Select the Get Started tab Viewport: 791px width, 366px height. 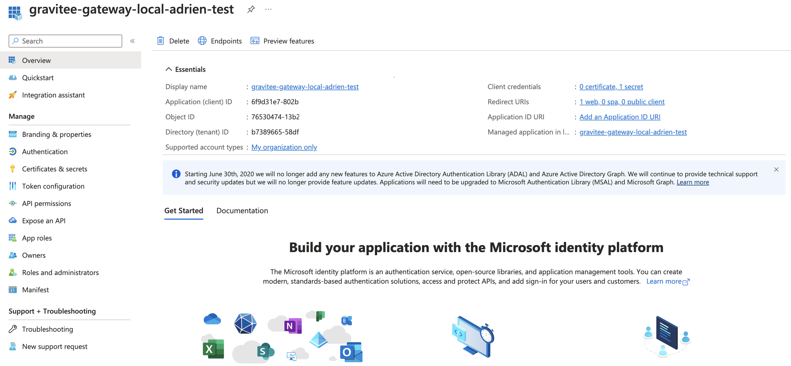(184, 211)
